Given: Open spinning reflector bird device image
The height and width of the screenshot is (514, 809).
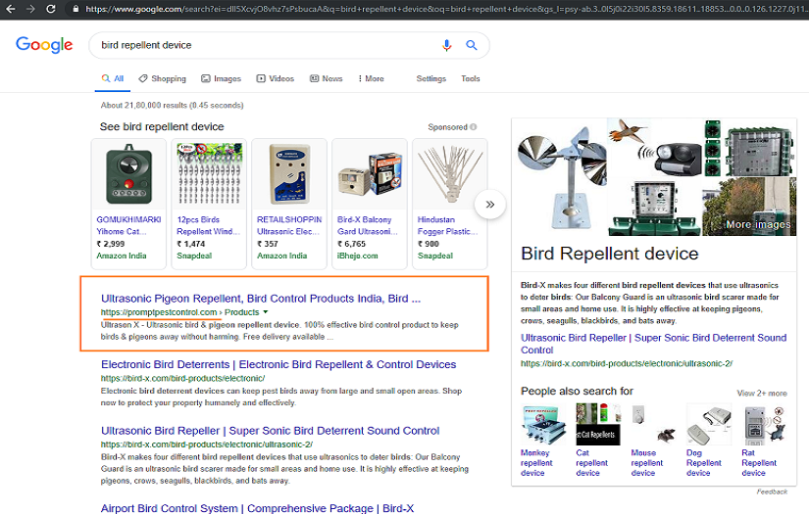Looking at the screenshot, I should pyautogui.click(x=561, y=176).
